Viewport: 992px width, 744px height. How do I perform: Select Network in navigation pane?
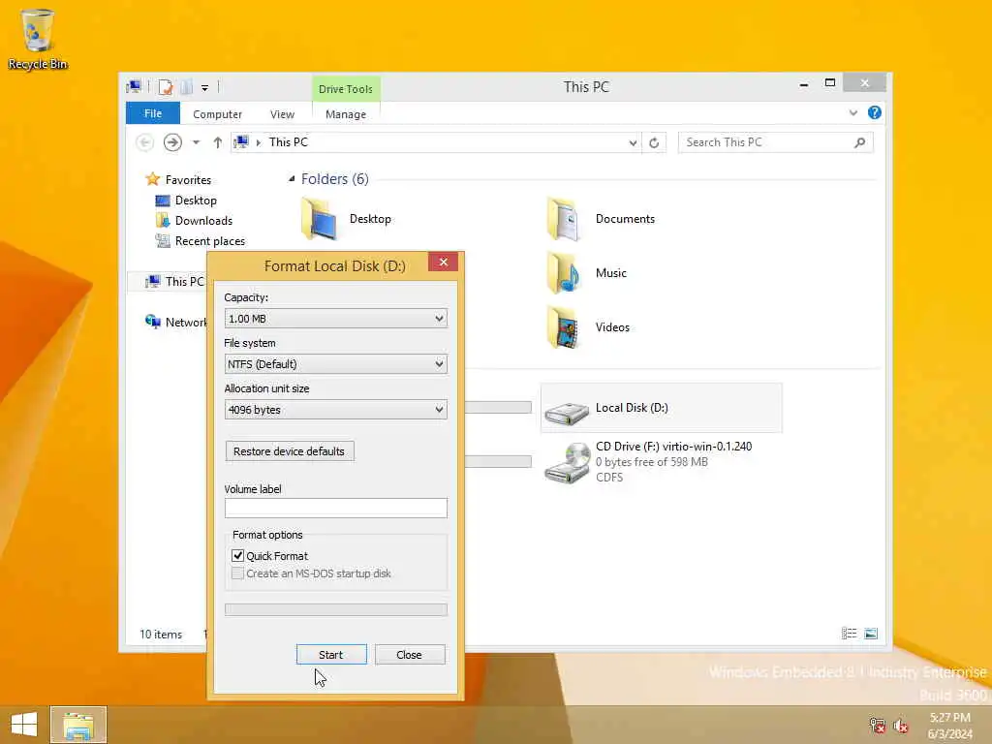point(176,322)
